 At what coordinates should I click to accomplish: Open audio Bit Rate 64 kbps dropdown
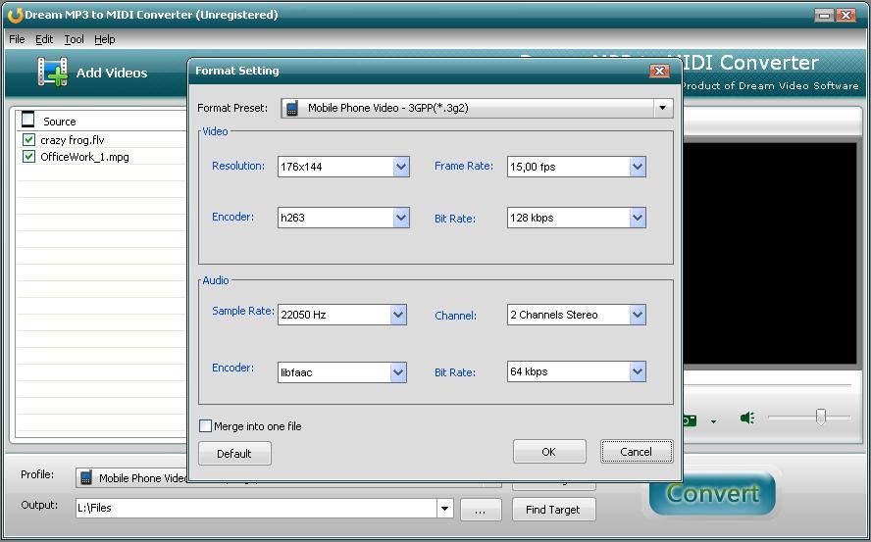(x=638, y=371)
